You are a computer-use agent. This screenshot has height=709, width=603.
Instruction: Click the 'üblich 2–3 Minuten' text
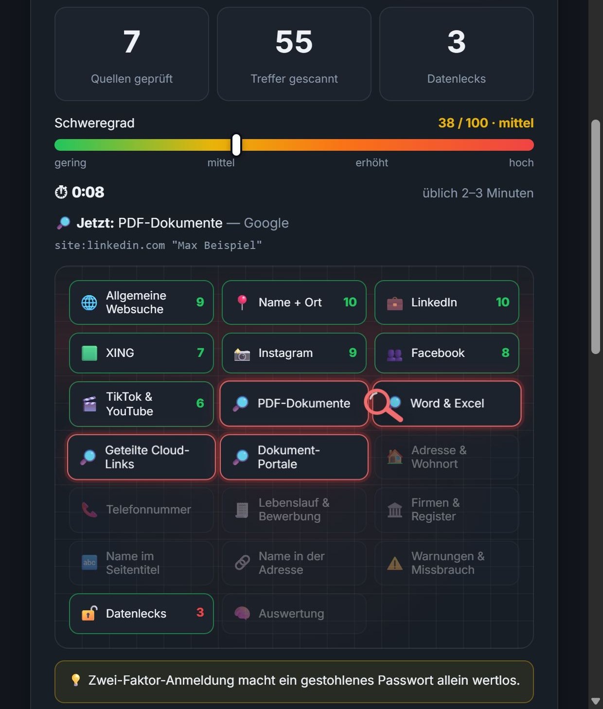tap(478, 193)
